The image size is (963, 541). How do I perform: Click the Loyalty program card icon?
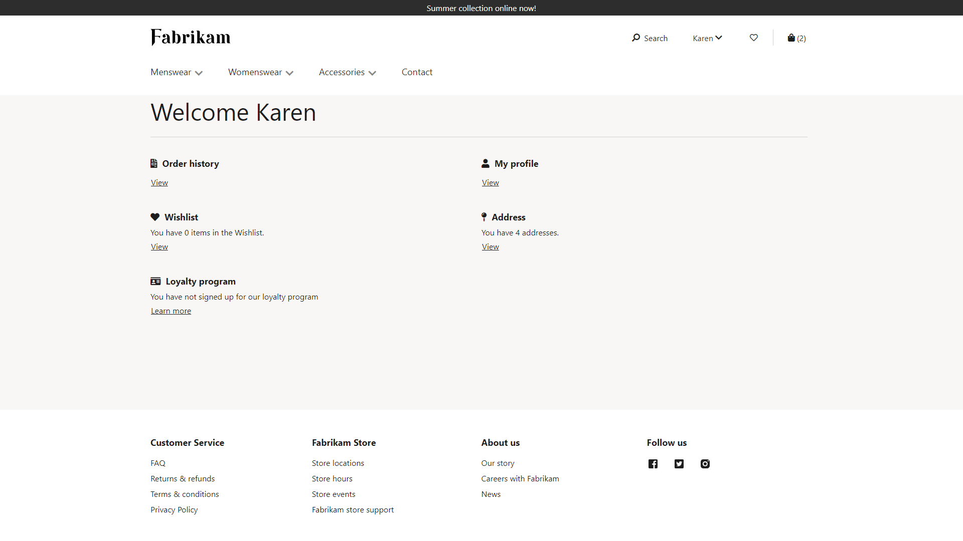point(155,281)
